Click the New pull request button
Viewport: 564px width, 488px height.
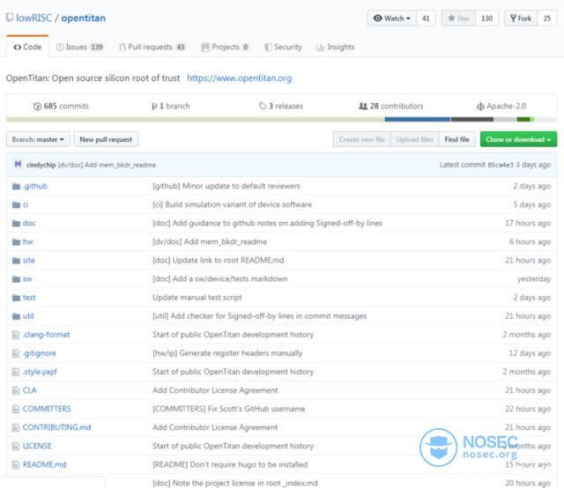pos(106,139)
